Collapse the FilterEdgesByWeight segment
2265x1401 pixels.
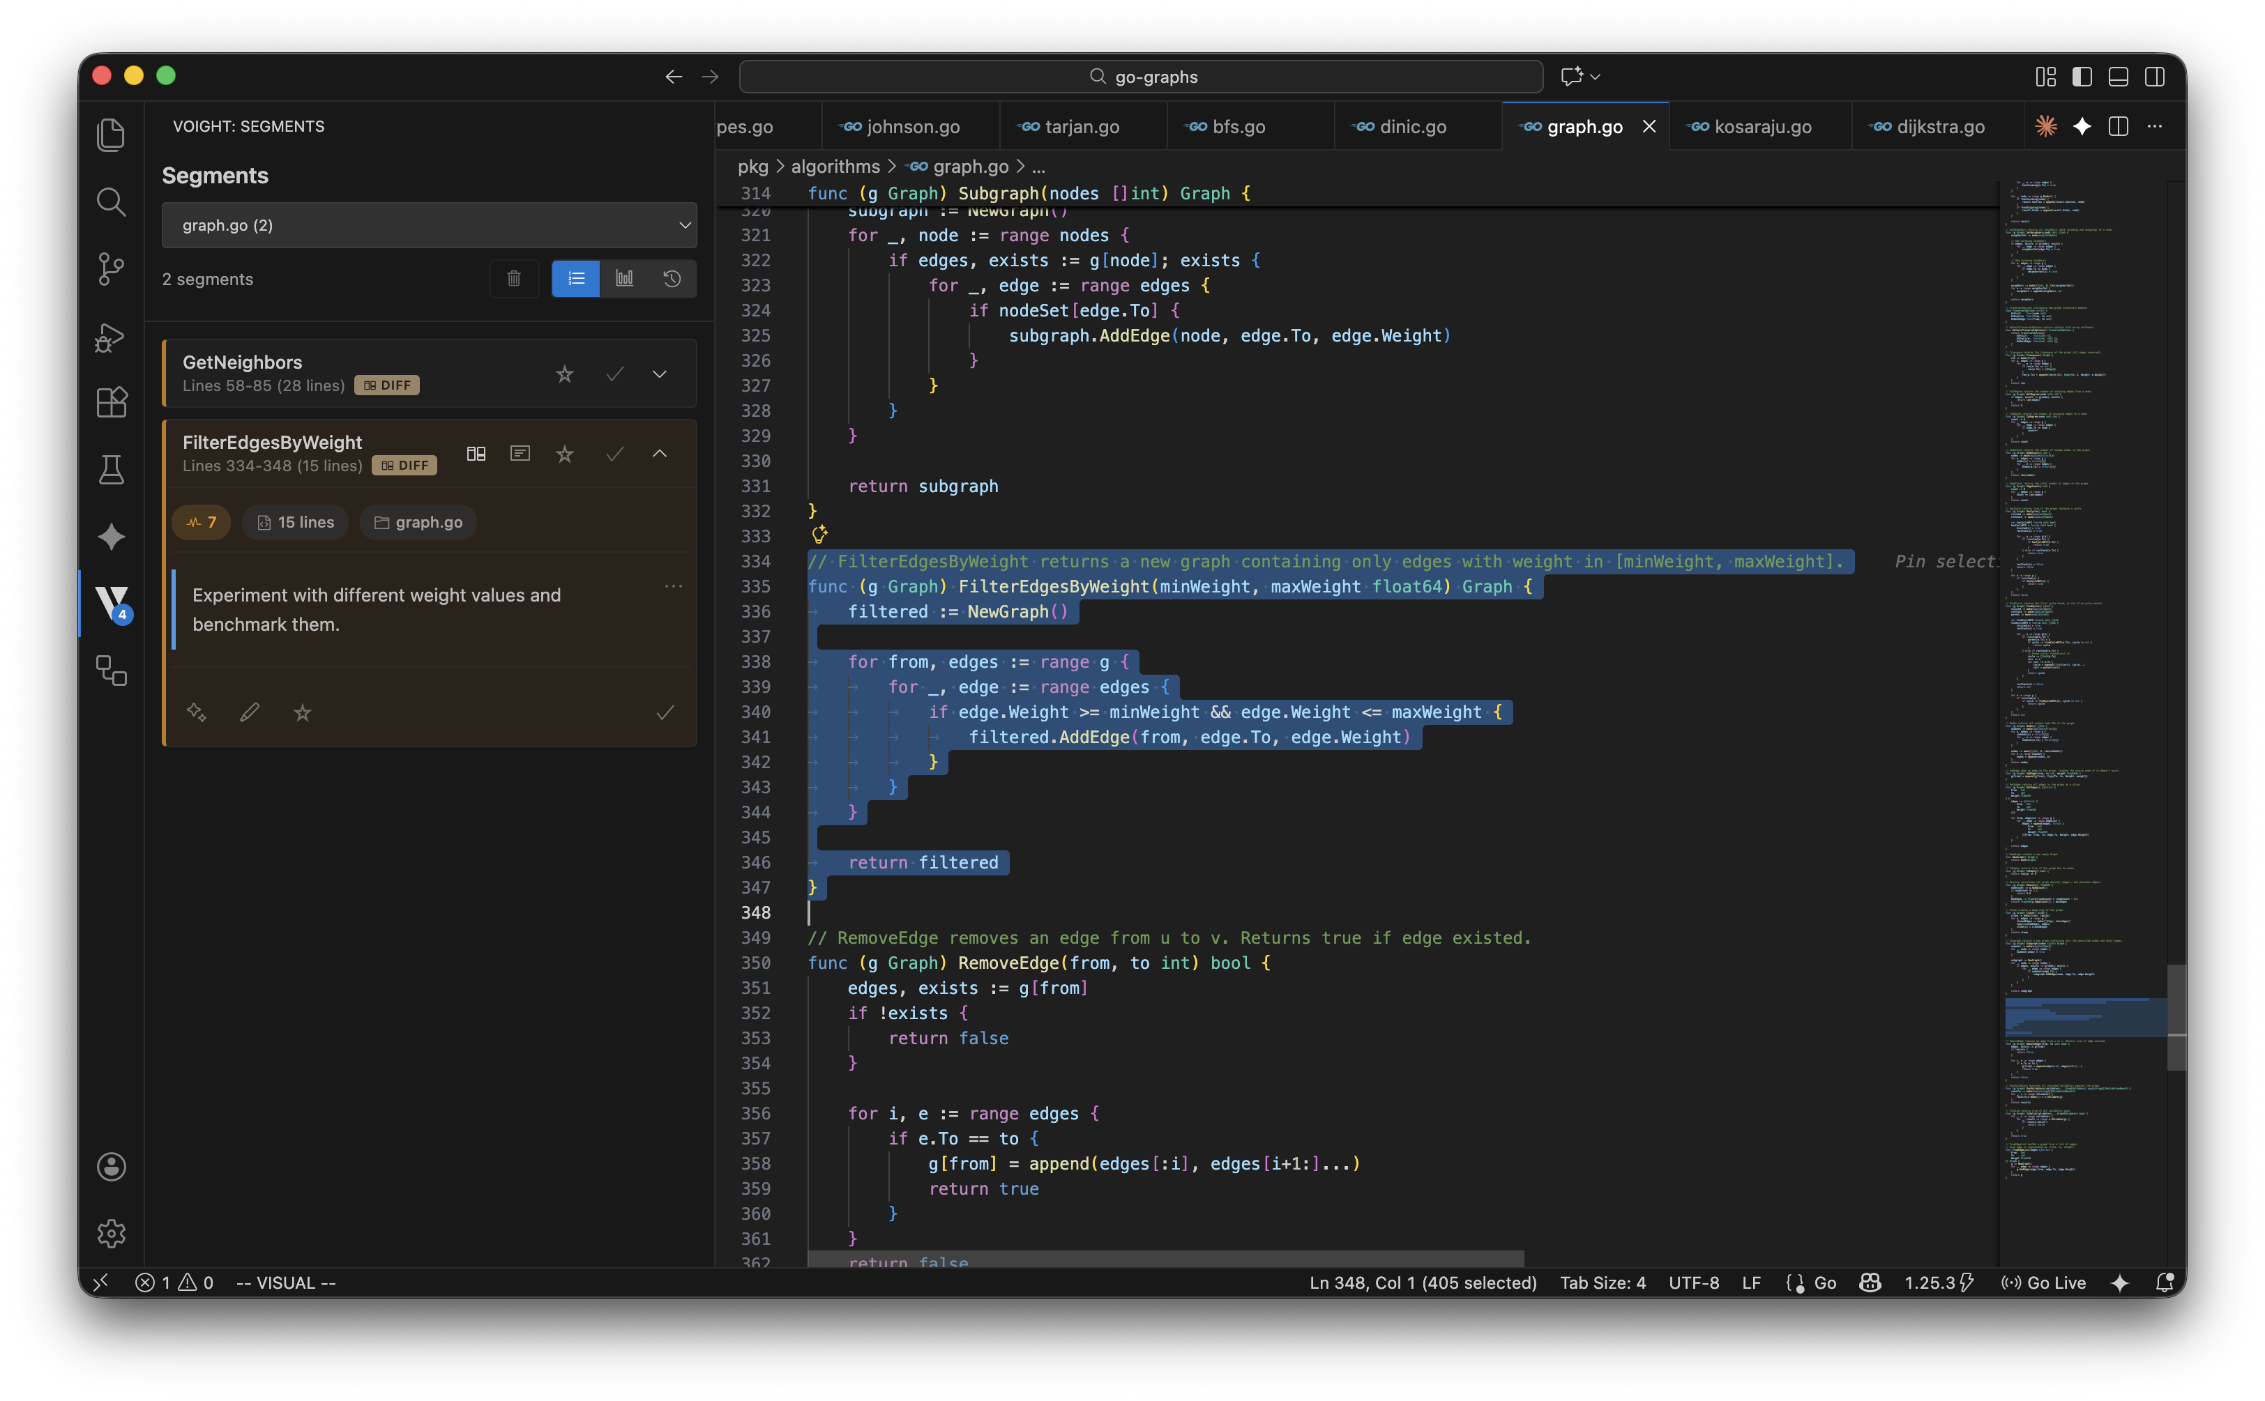(x=660, y=454)
